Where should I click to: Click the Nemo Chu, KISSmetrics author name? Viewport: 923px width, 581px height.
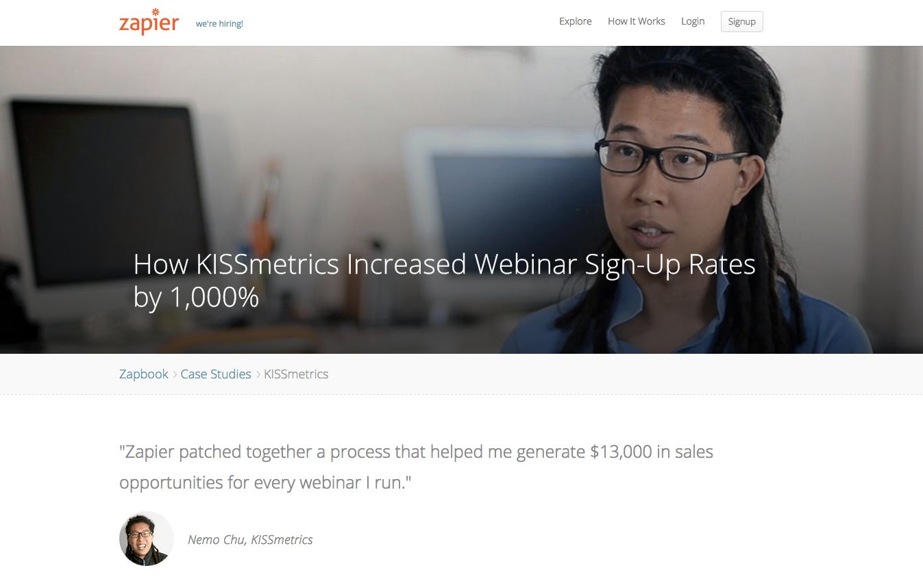point(250,540)
